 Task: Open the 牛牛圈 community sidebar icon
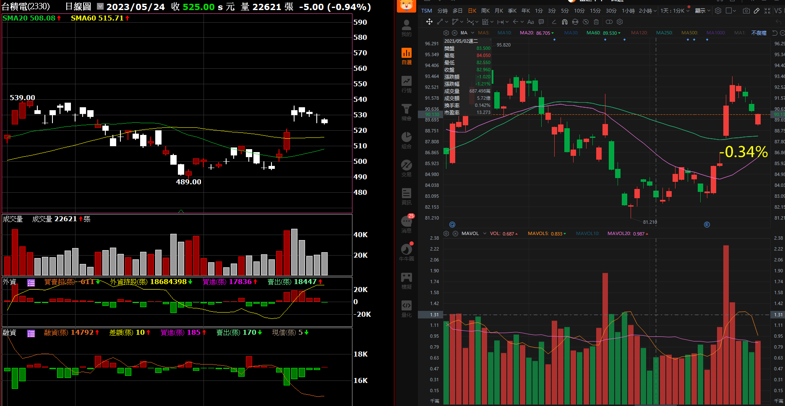407,253
